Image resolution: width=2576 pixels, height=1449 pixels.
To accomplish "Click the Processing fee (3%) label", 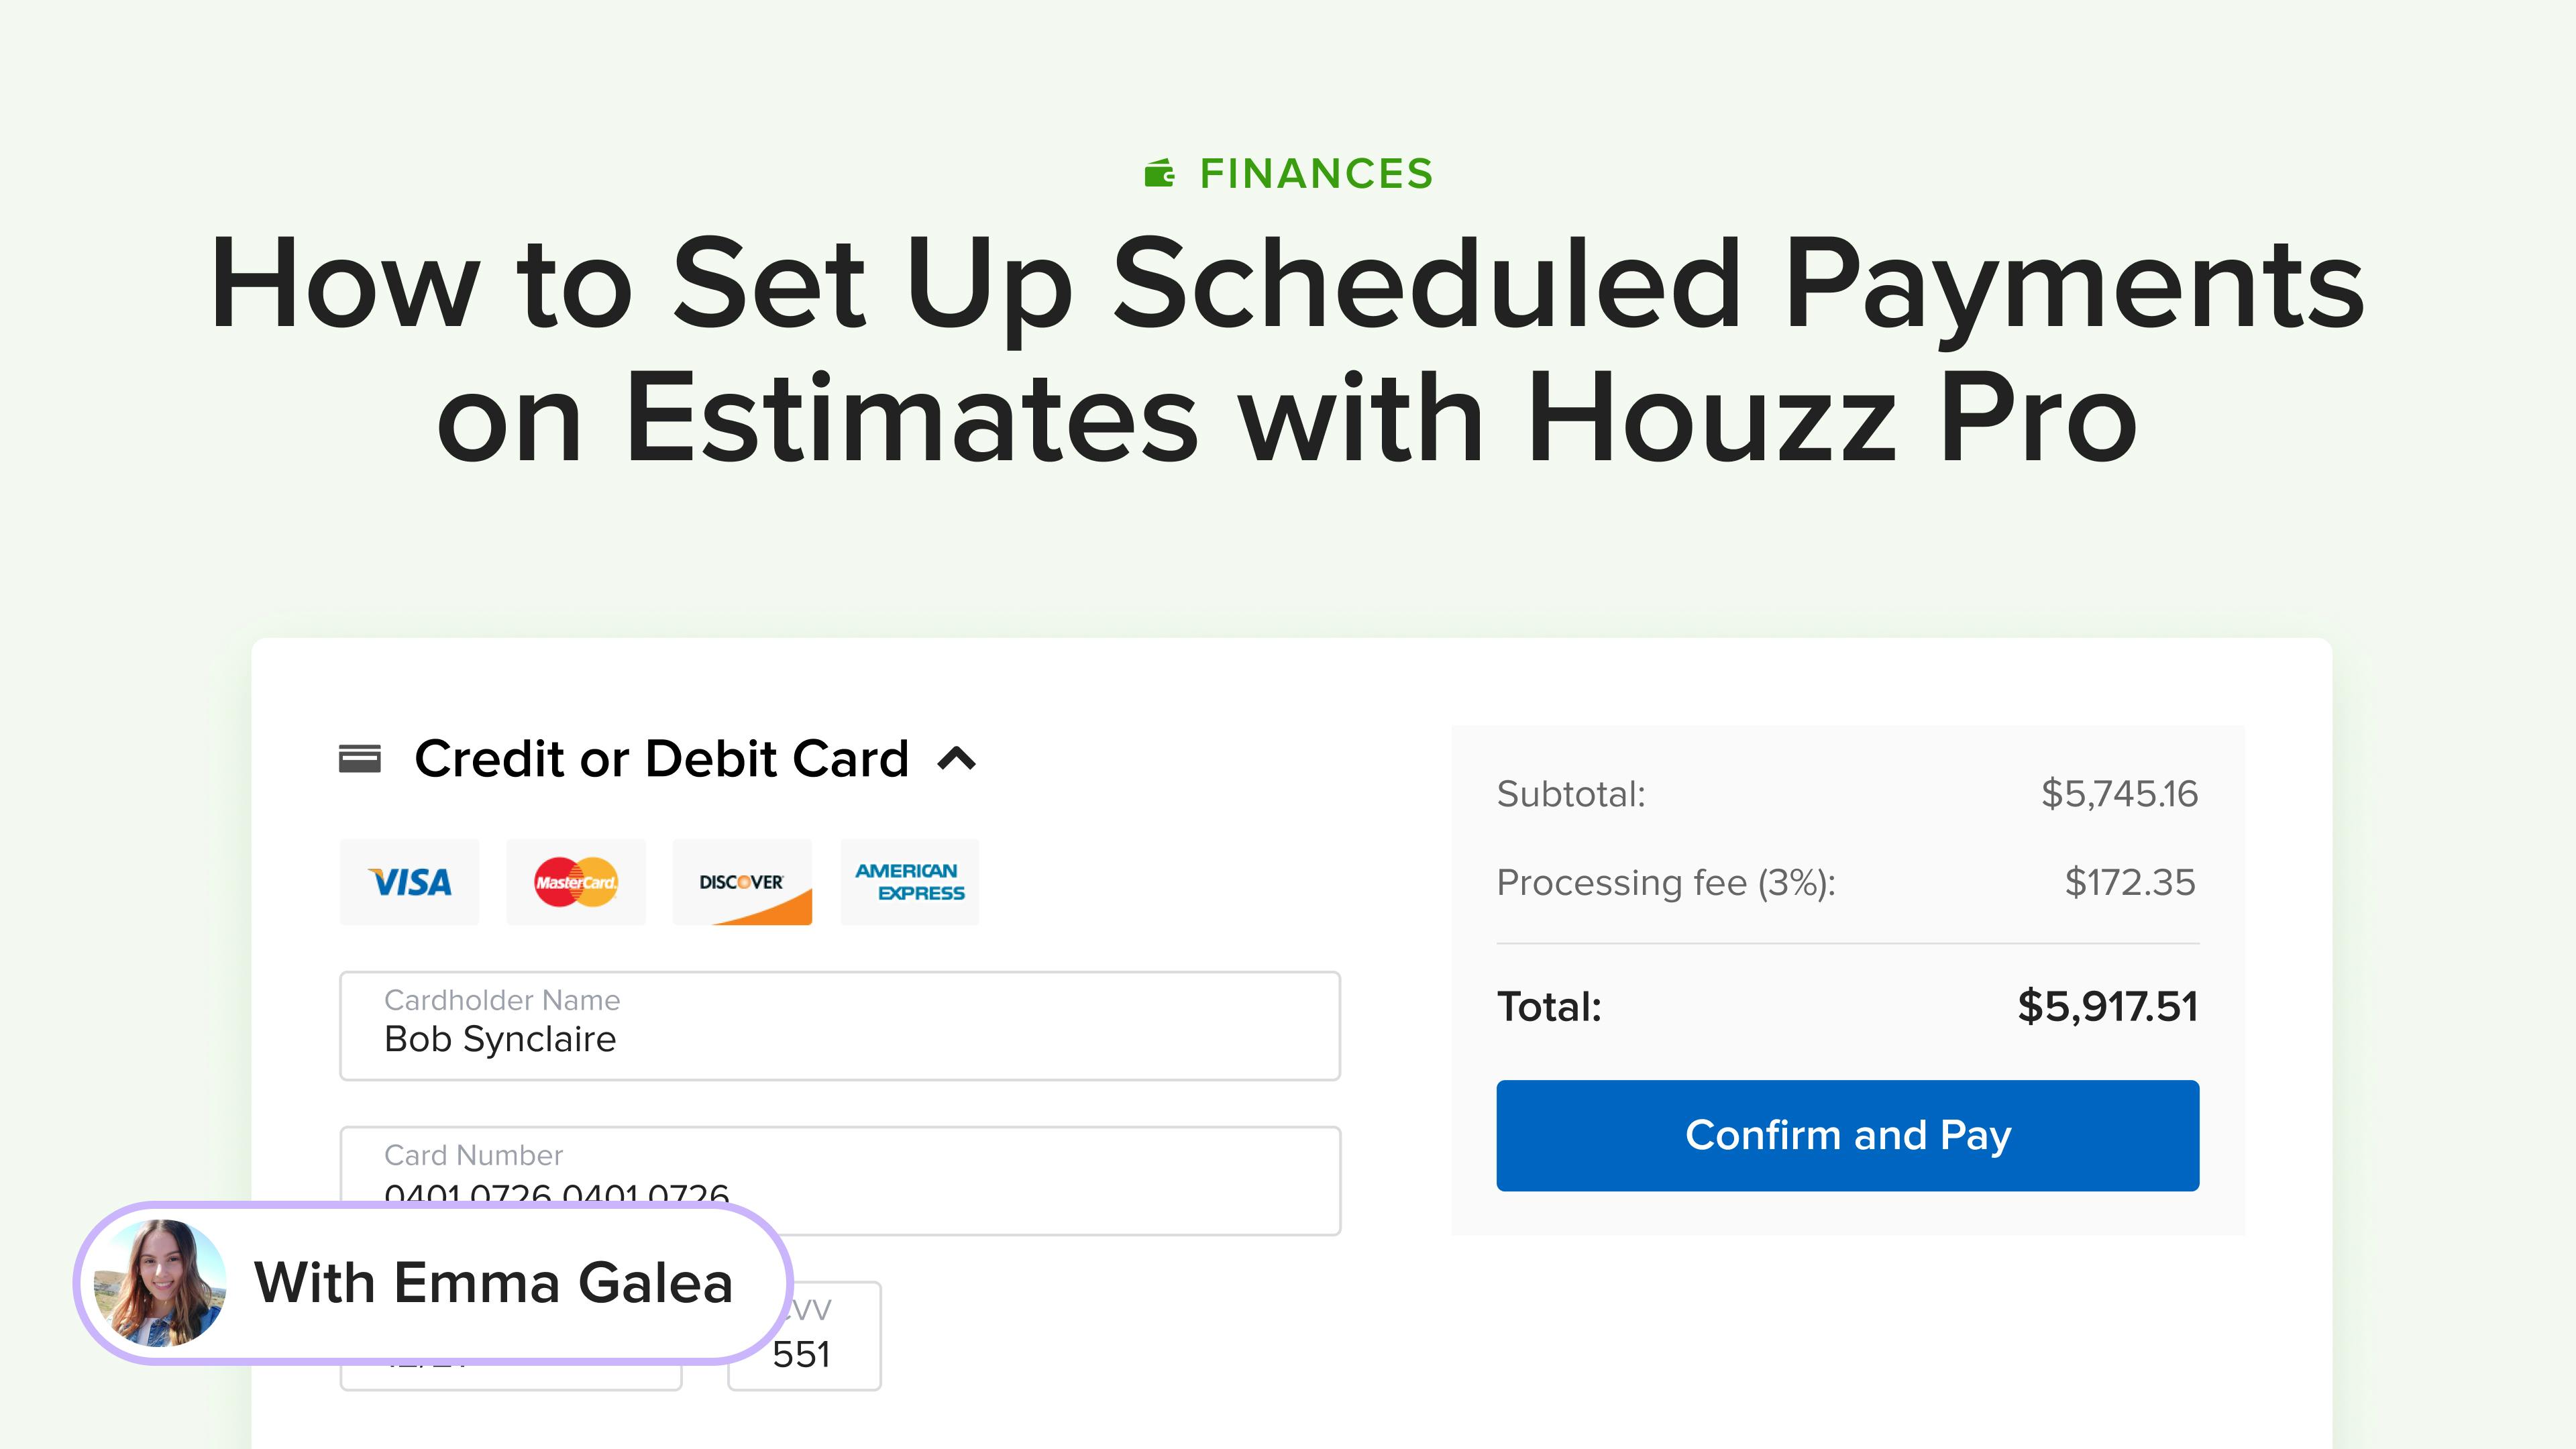I will [1666, 882].
